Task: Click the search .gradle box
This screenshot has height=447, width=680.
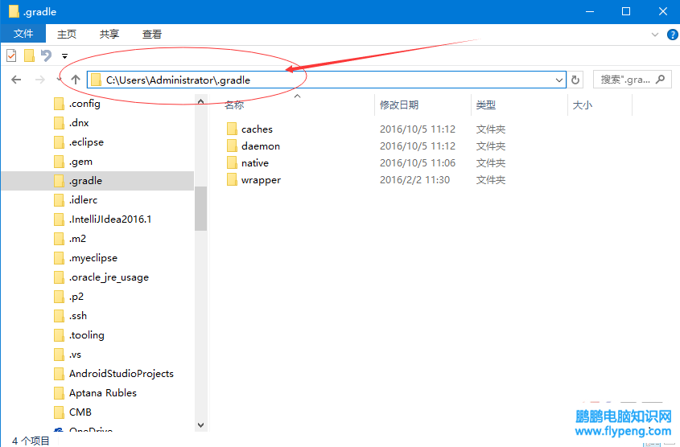Action: pyautogui.click(x=633, y=80)
